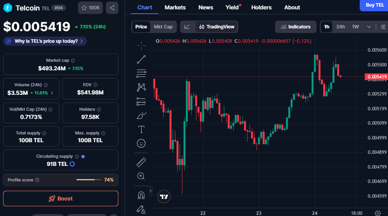Toggle magnet snapping mode
Viewport: 388px width, 216px height.
coord(142,195)
